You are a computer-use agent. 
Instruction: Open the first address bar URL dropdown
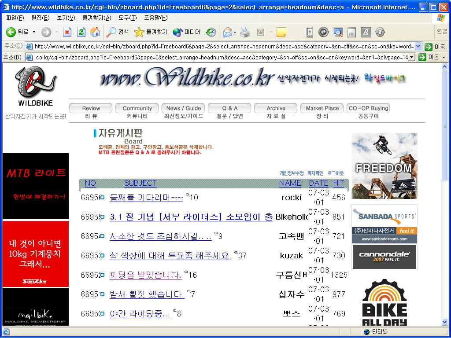418,46
